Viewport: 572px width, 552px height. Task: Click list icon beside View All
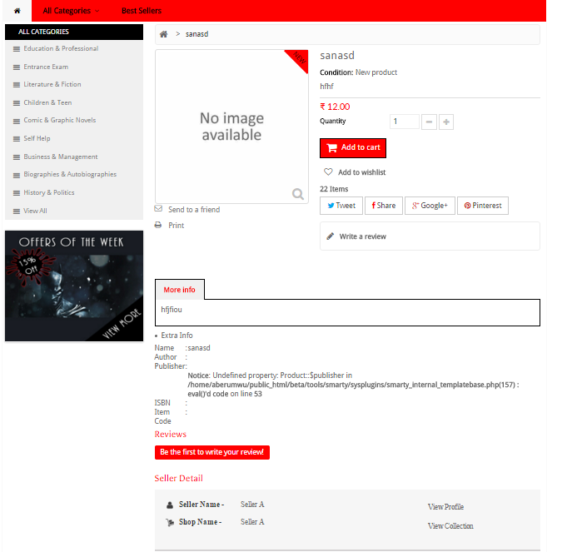pos(17,211)
